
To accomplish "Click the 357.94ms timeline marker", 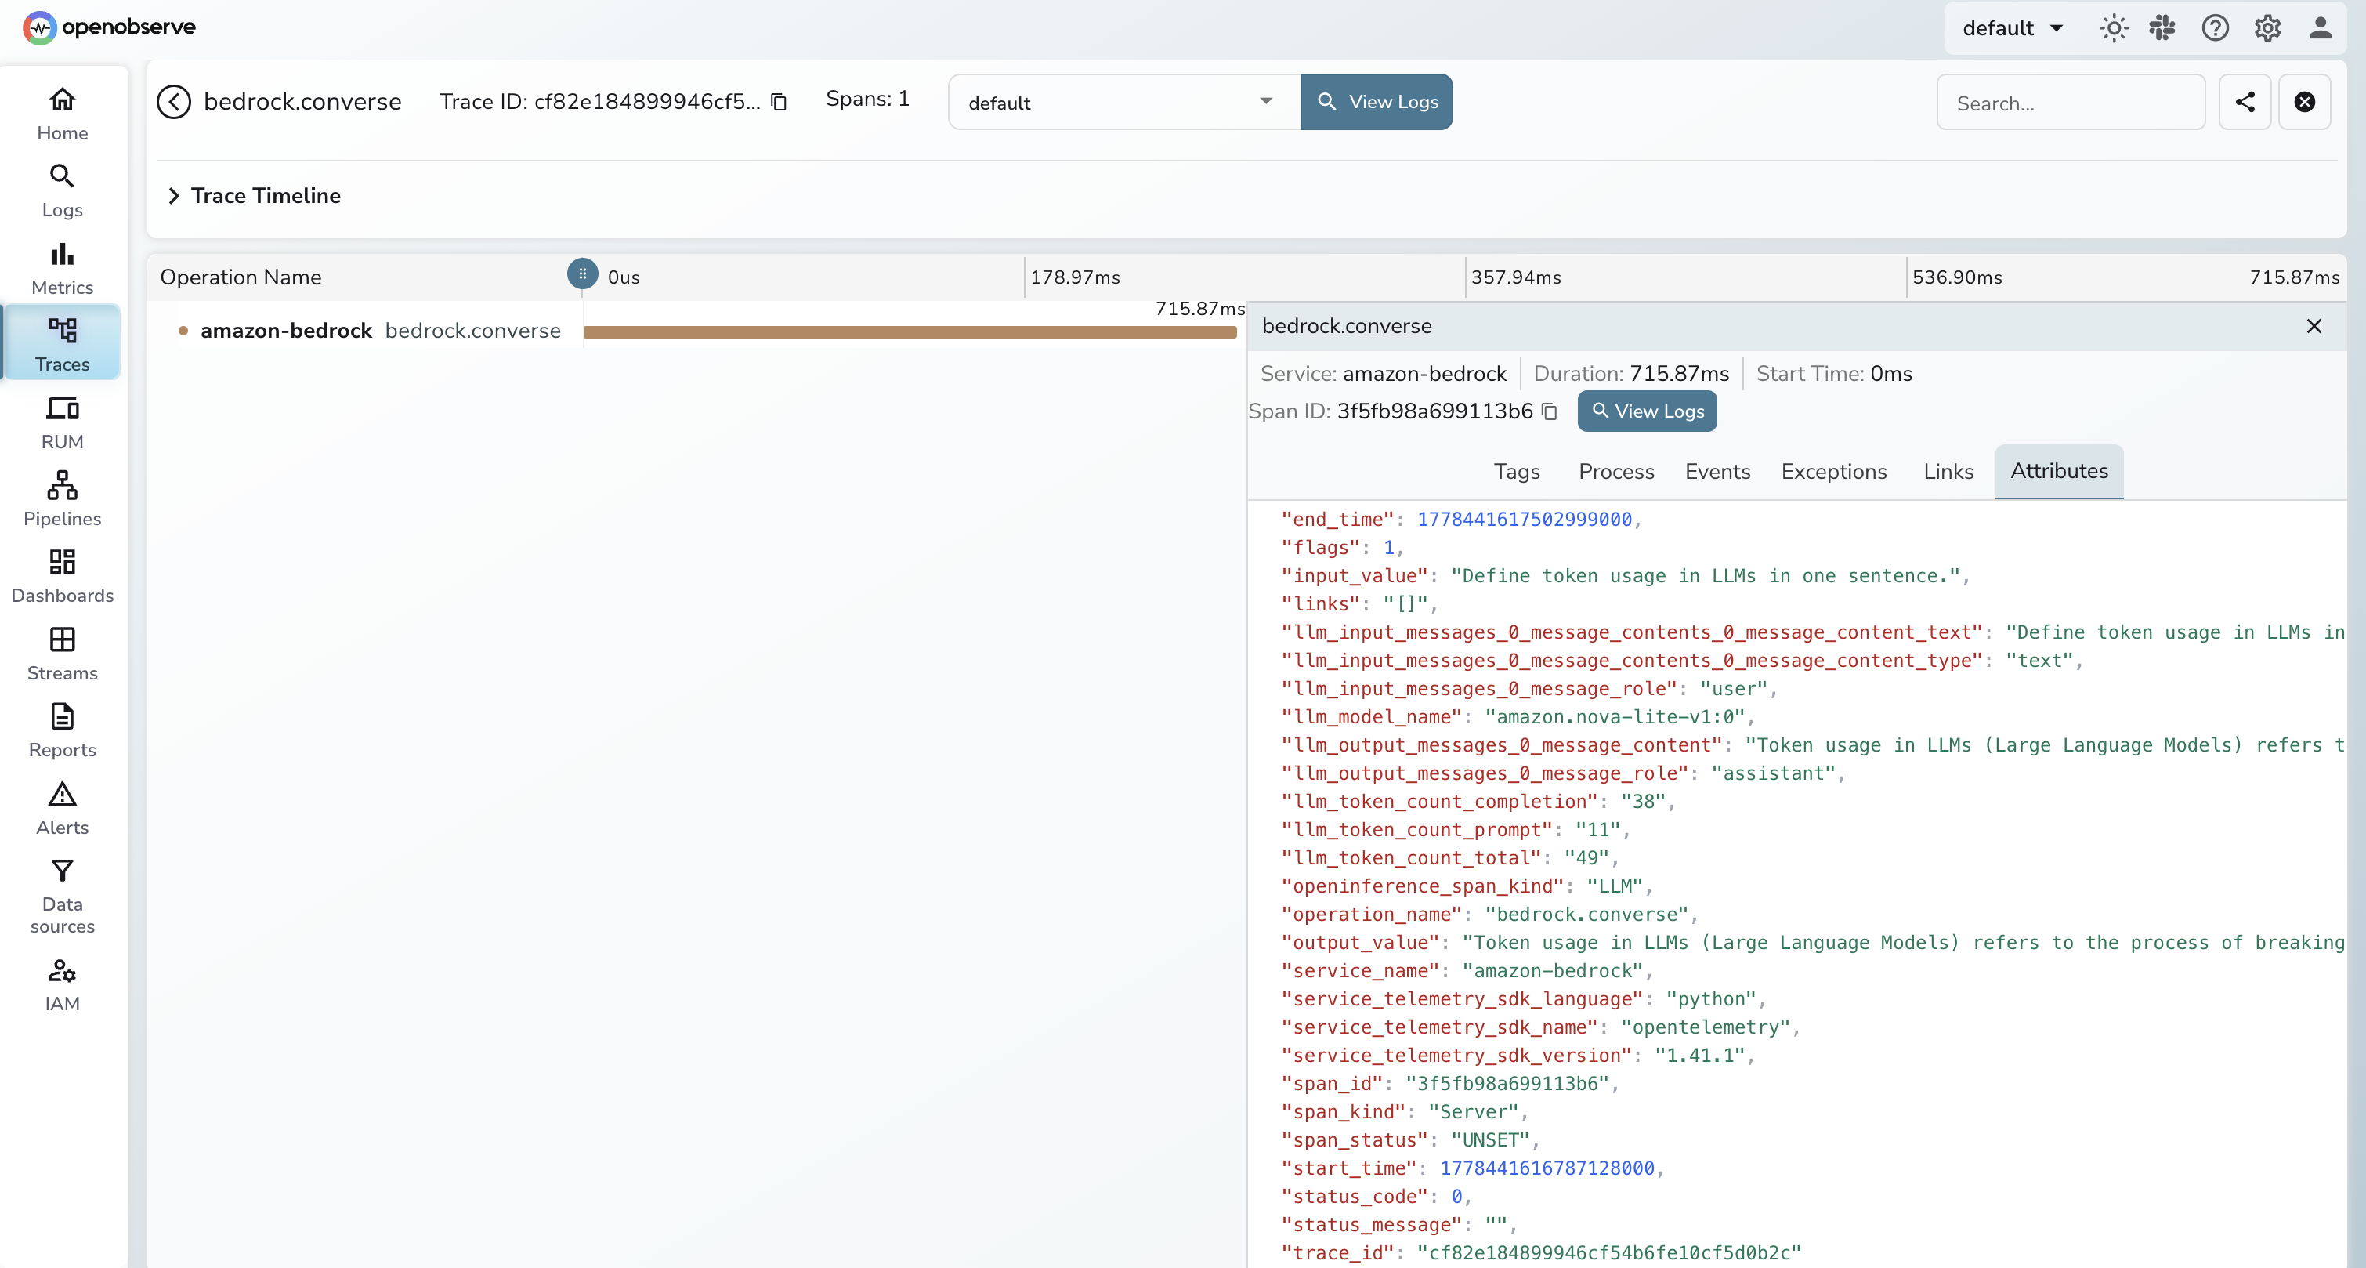I will coord(1515,277).
